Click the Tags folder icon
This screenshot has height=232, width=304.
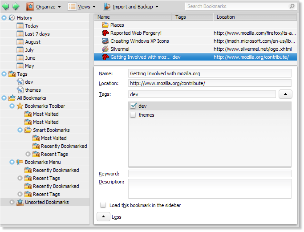12,74
